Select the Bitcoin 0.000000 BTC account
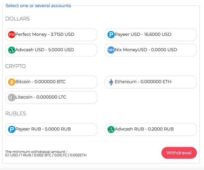 [51, 82]
